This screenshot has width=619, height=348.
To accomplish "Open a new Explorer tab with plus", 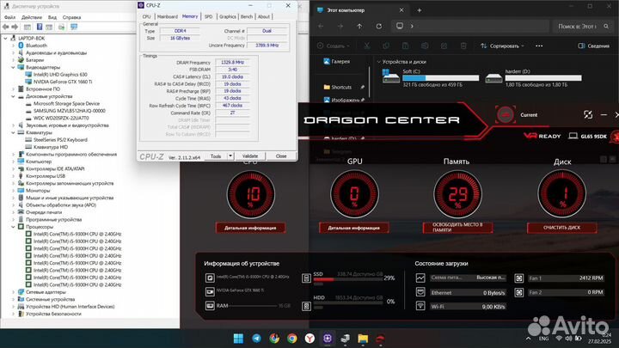I will coord(420,10).
